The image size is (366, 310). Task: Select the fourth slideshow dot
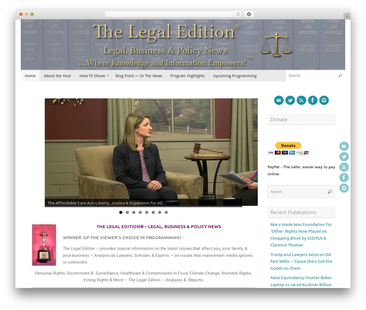(140, 212)
